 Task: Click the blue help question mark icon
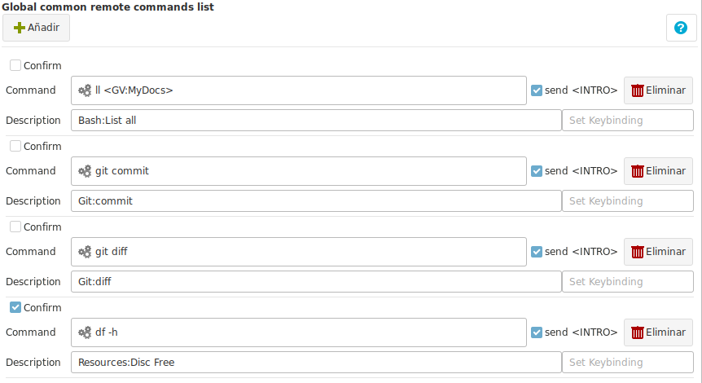tap(681, 28)
